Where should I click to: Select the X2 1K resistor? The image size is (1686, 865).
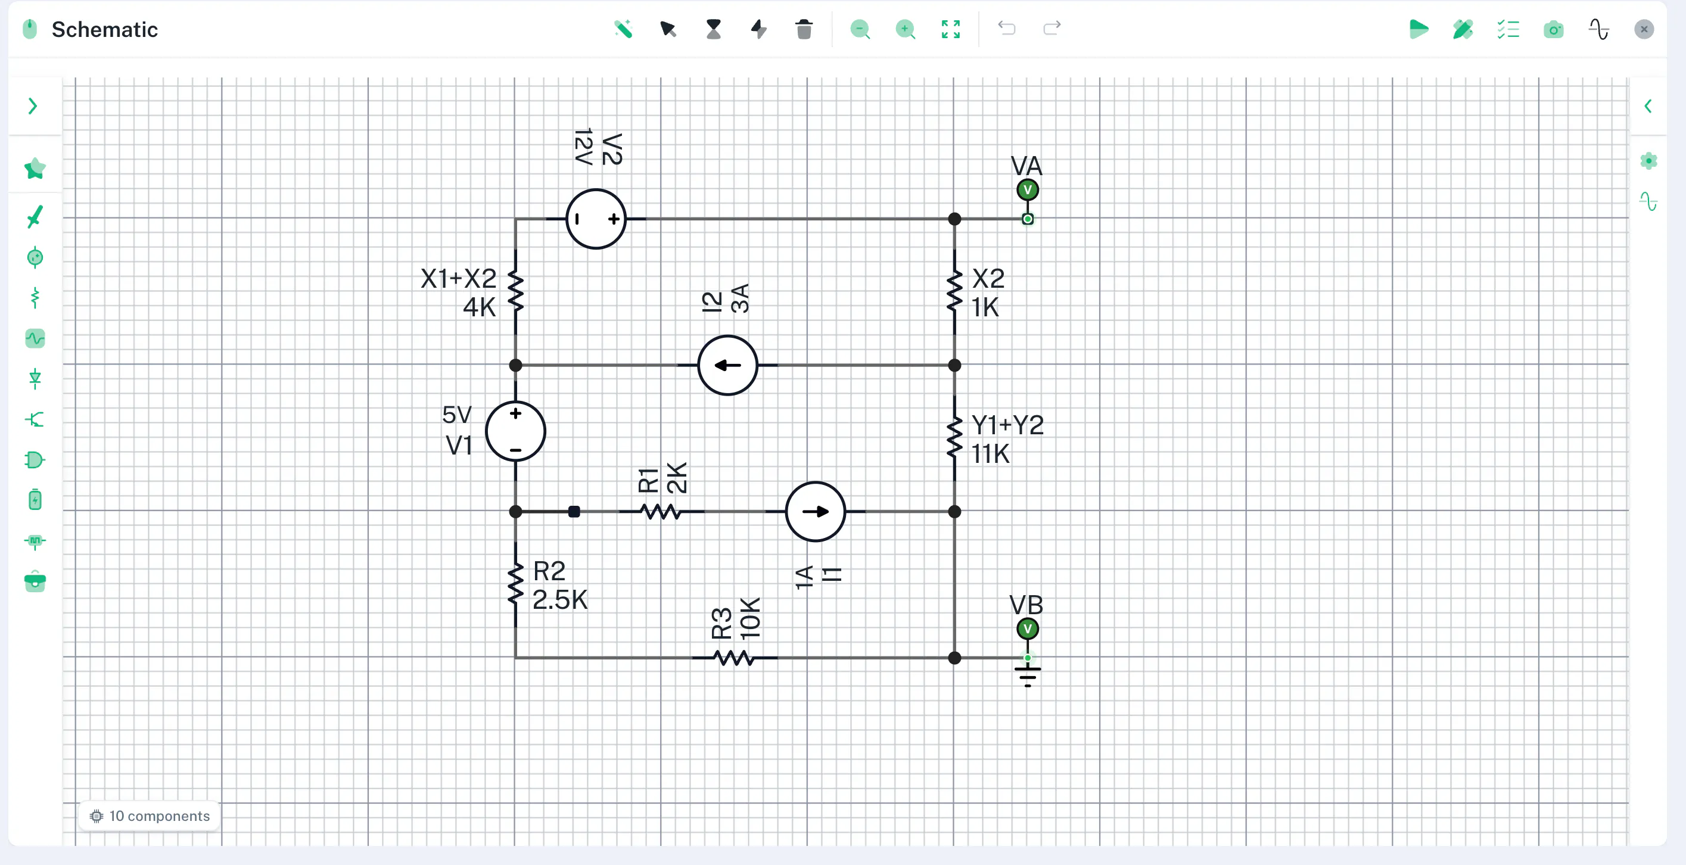click(954, 293)
